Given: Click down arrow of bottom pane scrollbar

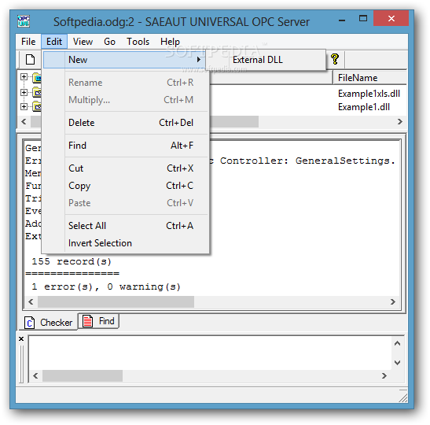Looking at the screenshot, I should point(397,362).
